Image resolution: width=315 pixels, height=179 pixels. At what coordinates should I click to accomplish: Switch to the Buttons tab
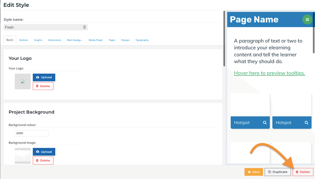click(24, 40)
